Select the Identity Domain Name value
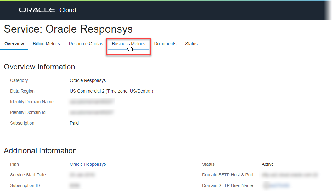332x193 pixels. (92, 102)
